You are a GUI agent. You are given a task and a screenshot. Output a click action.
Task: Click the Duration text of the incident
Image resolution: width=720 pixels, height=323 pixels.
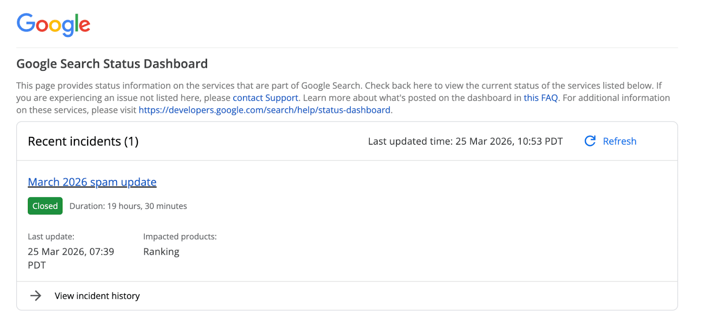[x=128, y=206]
